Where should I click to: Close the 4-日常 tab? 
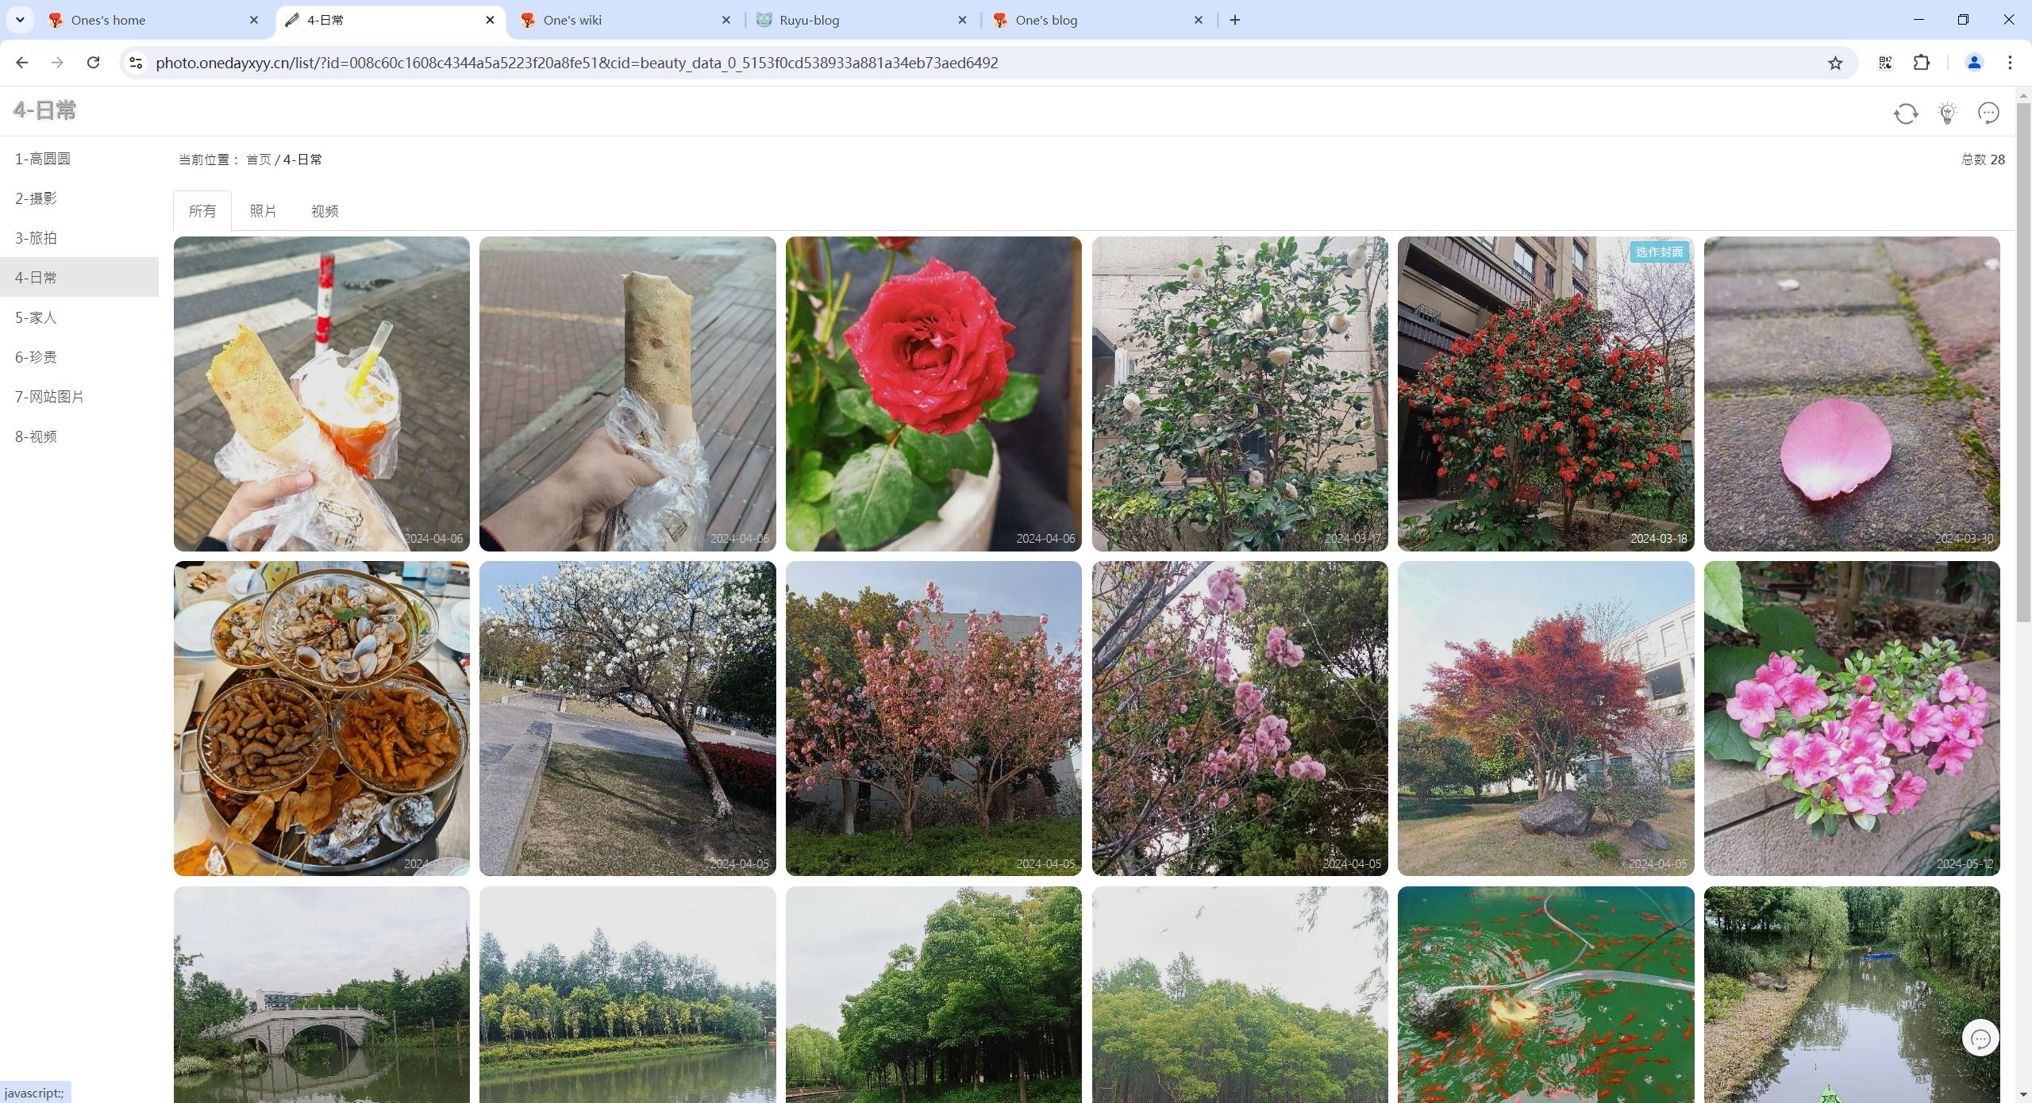(x=491, y=20)
